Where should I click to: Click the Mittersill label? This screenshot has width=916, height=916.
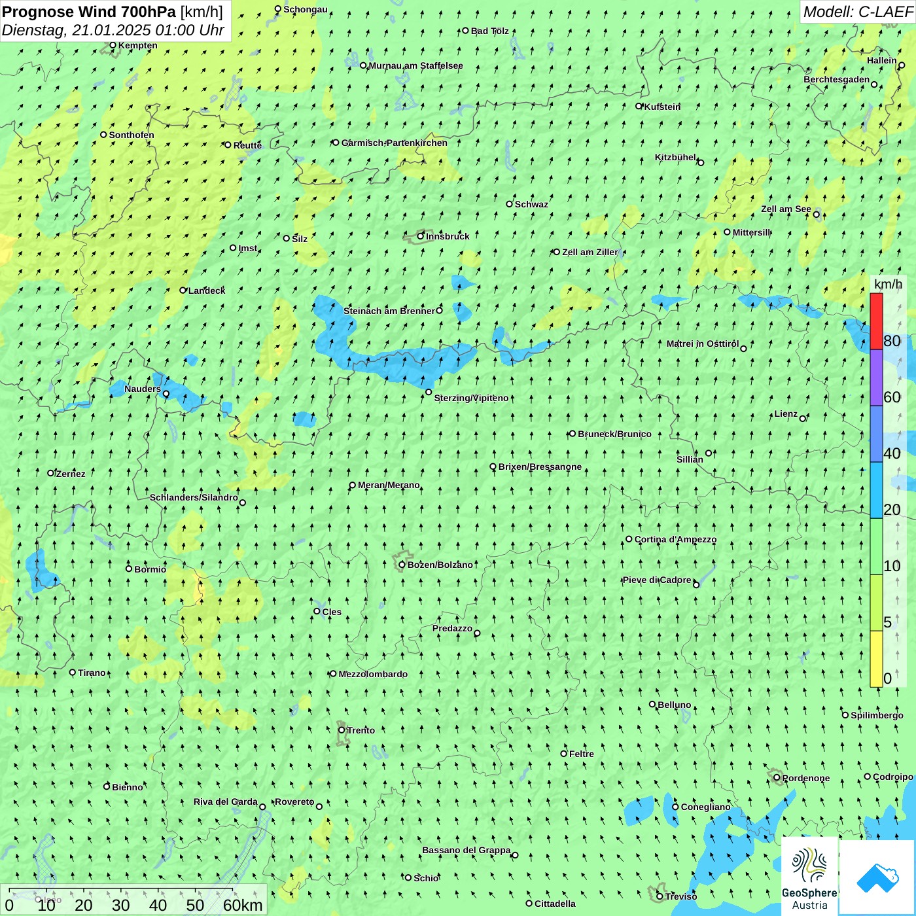[752, 232]
